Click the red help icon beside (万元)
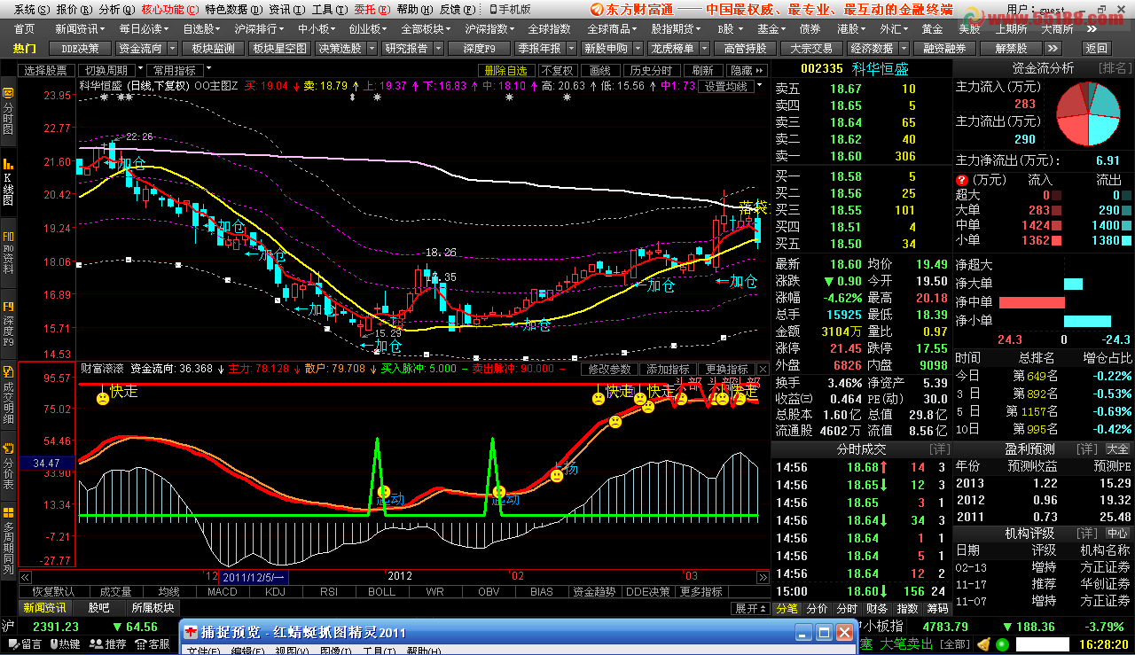The height and width of the screenshot is (655, 1135). [961, 180]
